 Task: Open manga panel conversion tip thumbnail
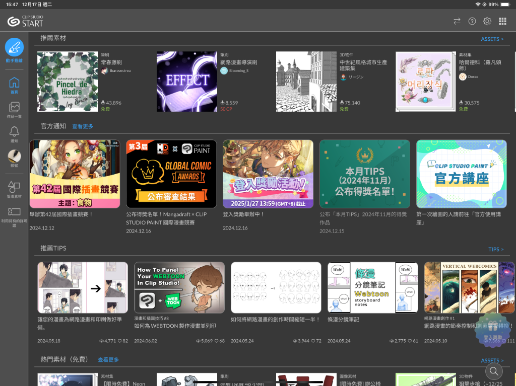tap(83, 287)
